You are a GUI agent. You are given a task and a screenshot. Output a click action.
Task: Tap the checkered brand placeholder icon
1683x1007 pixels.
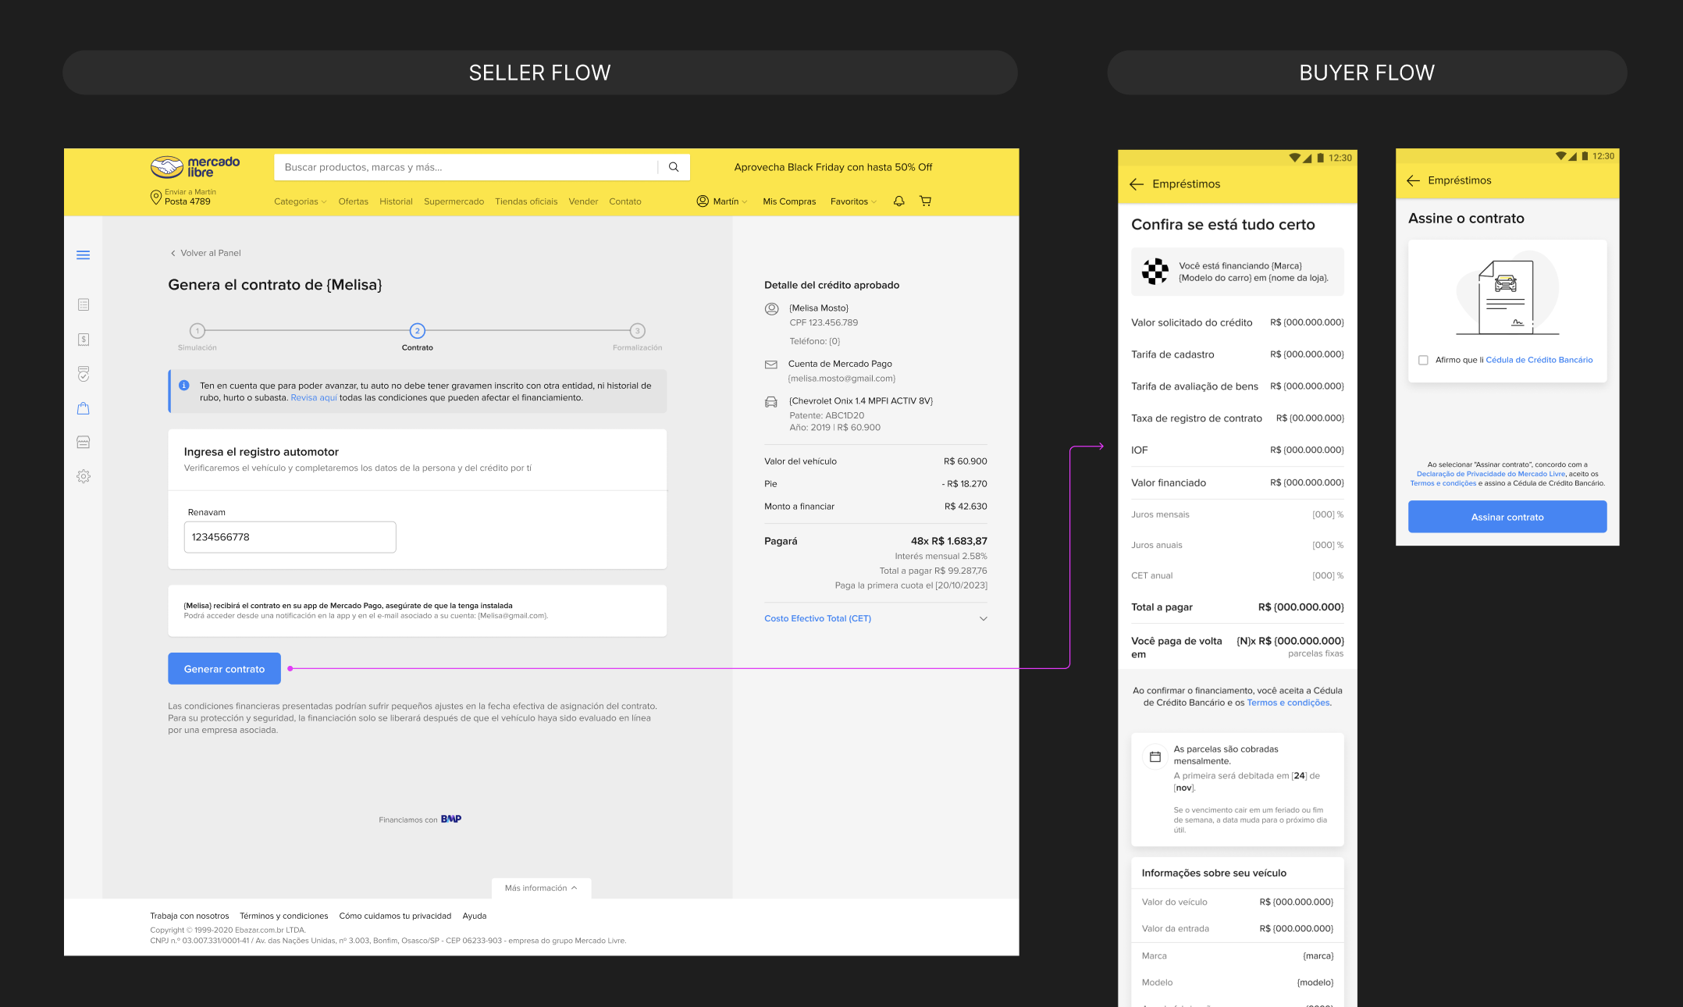coord(1155,272)
